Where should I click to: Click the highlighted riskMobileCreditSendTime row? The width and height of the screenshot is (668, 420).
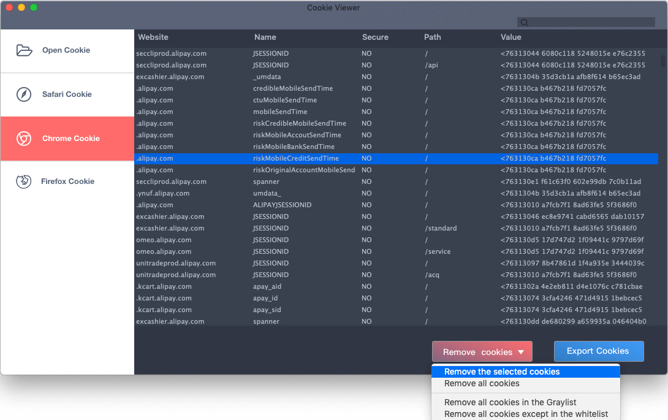[x=396, y=158]
